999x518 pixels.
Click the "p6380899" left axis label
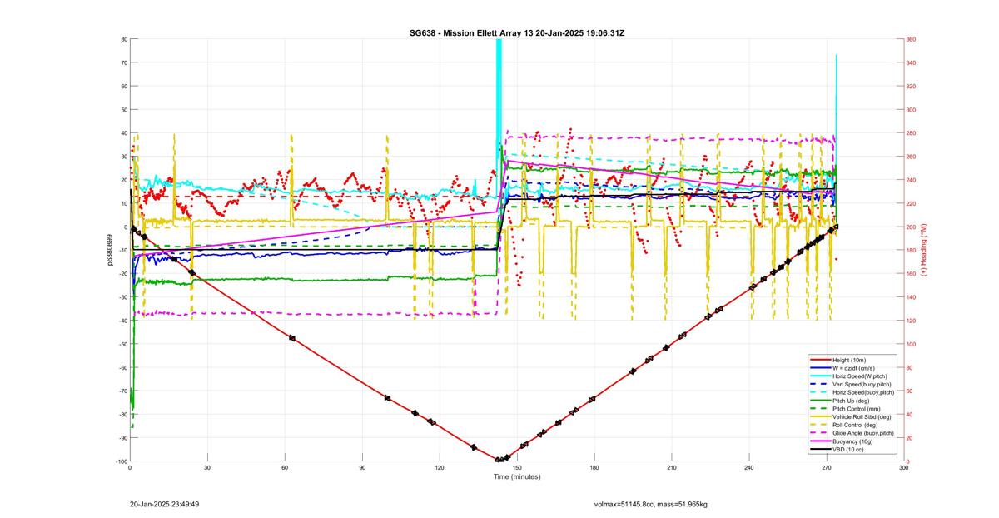point(109,250)
